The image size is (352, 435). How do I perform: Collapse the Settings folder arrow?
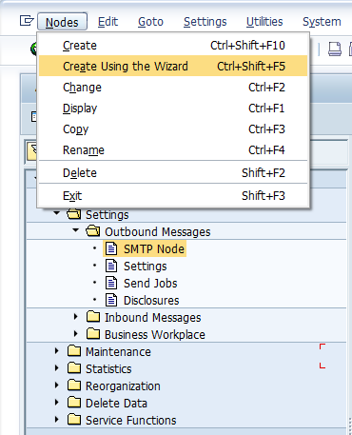[x=57, y=213]
